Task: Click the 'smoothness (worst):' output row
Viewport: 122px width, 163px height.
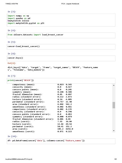Action: [x=42, y=132]
